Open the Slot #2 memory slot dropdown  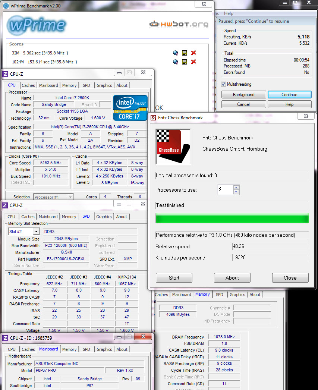(36, 232)
